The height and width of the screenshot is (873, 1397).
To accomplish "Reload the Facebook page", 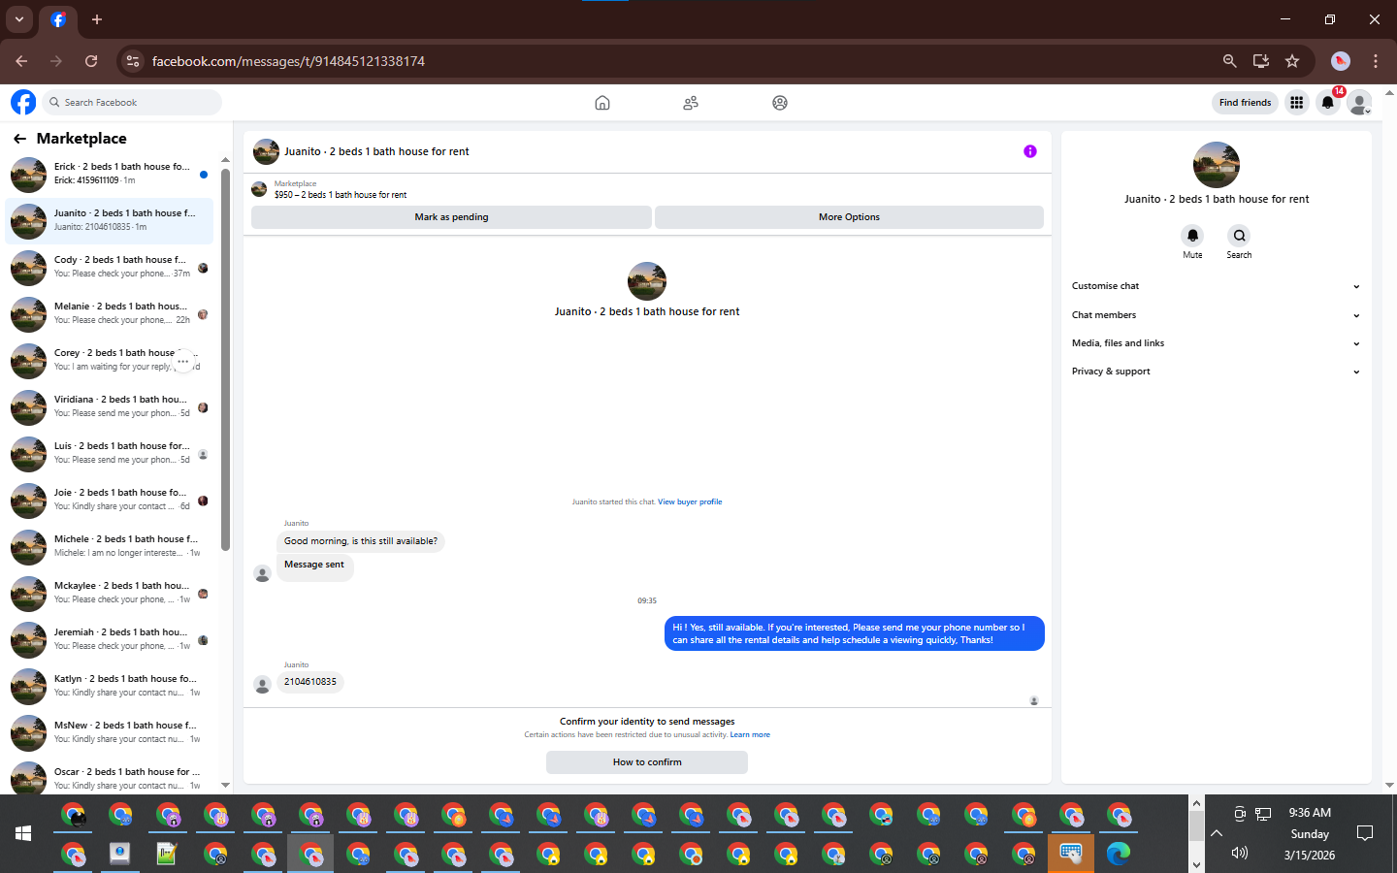I will point(91,61).
